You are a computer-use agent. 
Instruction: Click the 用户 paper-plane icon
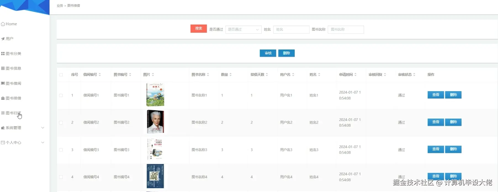pos(3,39)
